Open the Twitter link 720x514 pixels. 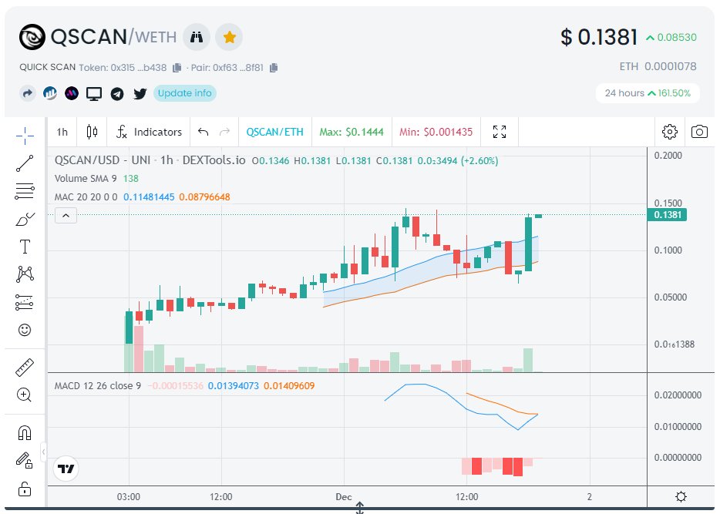(x=140, y=94)
